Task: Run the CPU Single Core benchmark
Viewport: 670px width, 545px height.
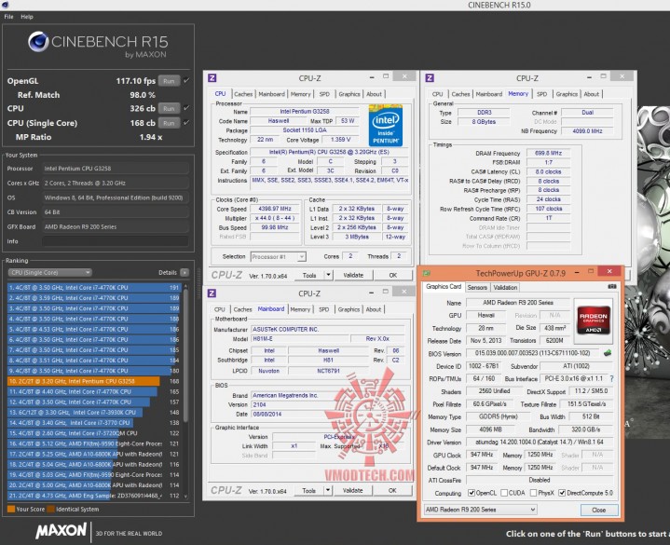Action: (x=169, y=123)
